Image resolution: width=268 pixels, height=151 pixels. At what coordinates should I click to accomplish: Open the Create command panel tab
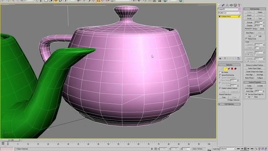point(219,5)
